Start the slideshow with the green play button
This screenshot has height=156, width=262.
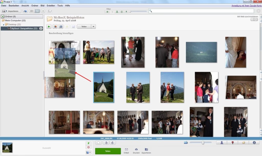click(49, 27)
